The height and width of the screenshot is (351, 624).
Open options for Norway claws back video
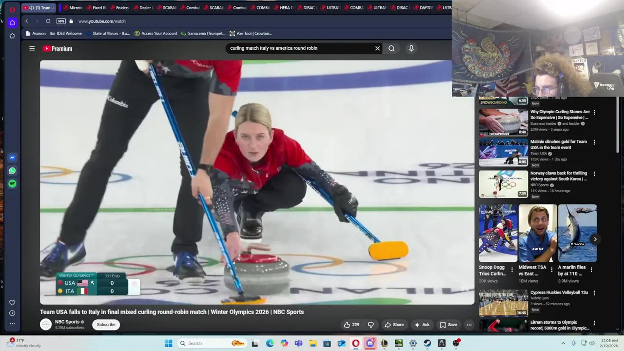point(594,174)
